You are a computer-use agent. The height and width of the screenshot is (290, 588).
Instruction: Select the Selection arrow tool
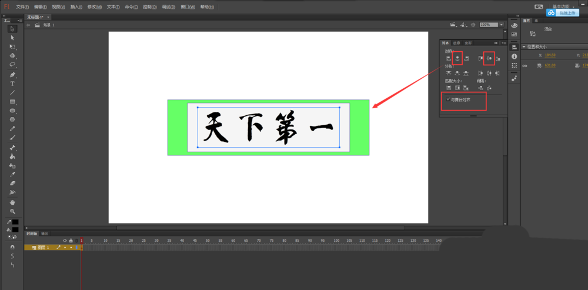tap(12, 29)
